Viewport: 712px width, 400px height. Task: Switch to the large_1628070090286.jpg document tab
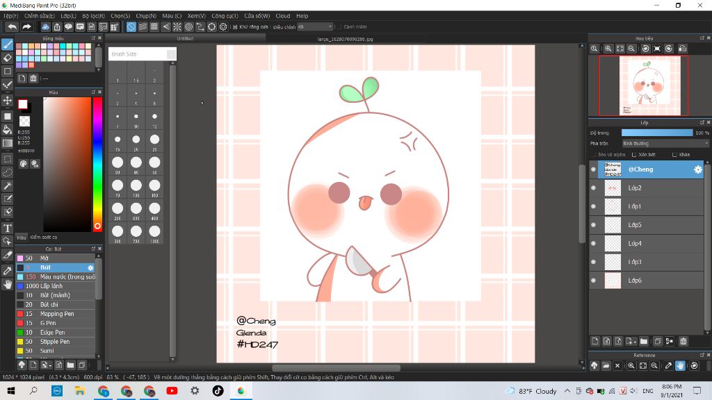tap(345, 39)
